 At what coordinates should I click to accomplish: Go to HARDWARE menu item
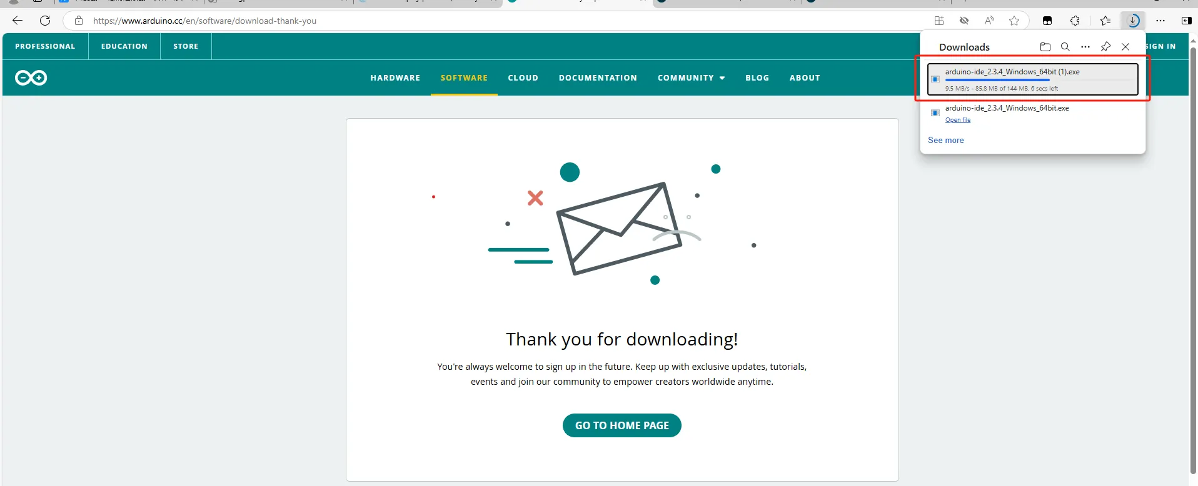tap(395, 78)
